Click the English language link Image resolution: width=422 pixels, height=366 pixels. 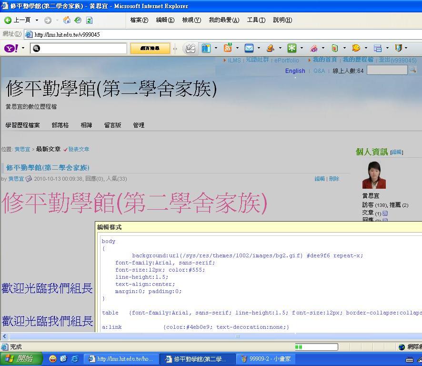point(295,71)
